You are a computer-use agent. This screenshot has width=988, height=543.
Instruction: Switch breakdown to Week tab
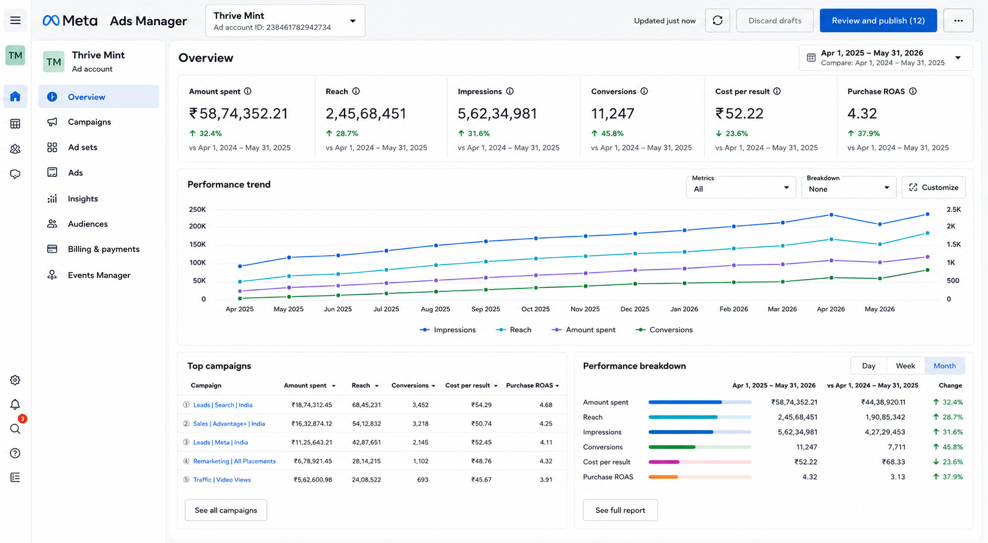[905, 366]
